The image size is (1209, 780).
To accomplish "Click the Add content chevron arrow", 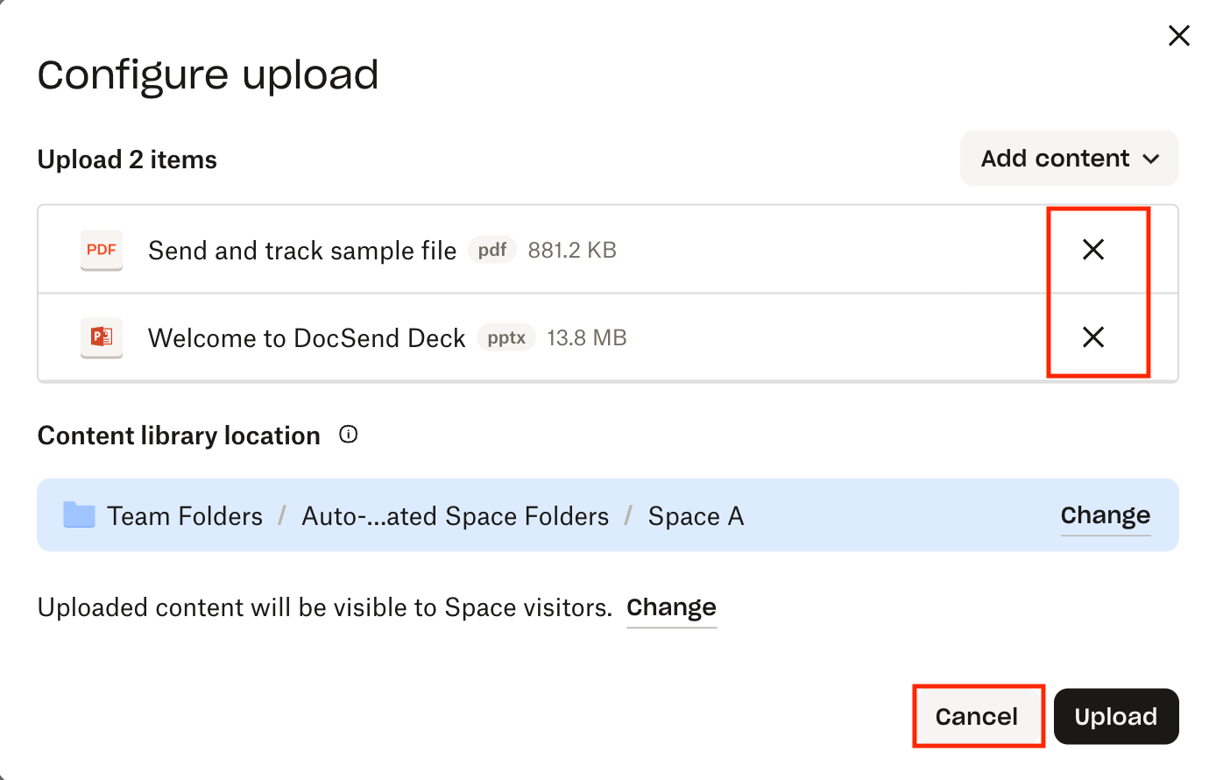I will coord(1151,160).
